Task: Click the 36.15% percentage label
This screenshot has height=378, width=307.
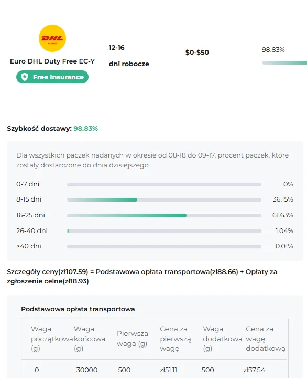Action: [283, 199]
